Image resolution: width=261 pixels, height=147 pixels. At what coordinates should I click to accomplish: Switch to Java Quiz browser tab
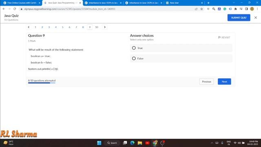[62, 3]
